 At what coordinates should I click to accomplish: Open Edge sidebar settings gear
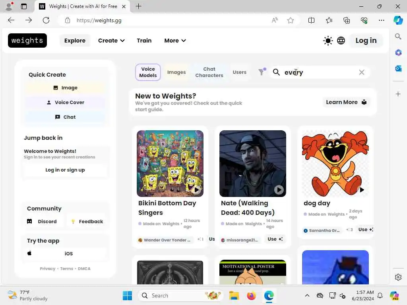click(398, 277)
